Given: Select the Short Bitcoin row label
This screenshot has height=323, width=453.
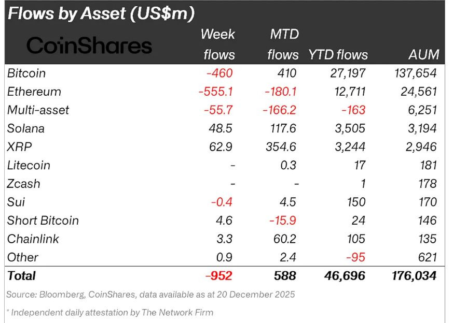Looking at the screenshot, I should coord(43,221).
